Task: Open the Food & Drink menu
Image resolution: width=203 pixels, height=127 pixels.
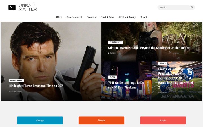Action: (x=107, y=17)
